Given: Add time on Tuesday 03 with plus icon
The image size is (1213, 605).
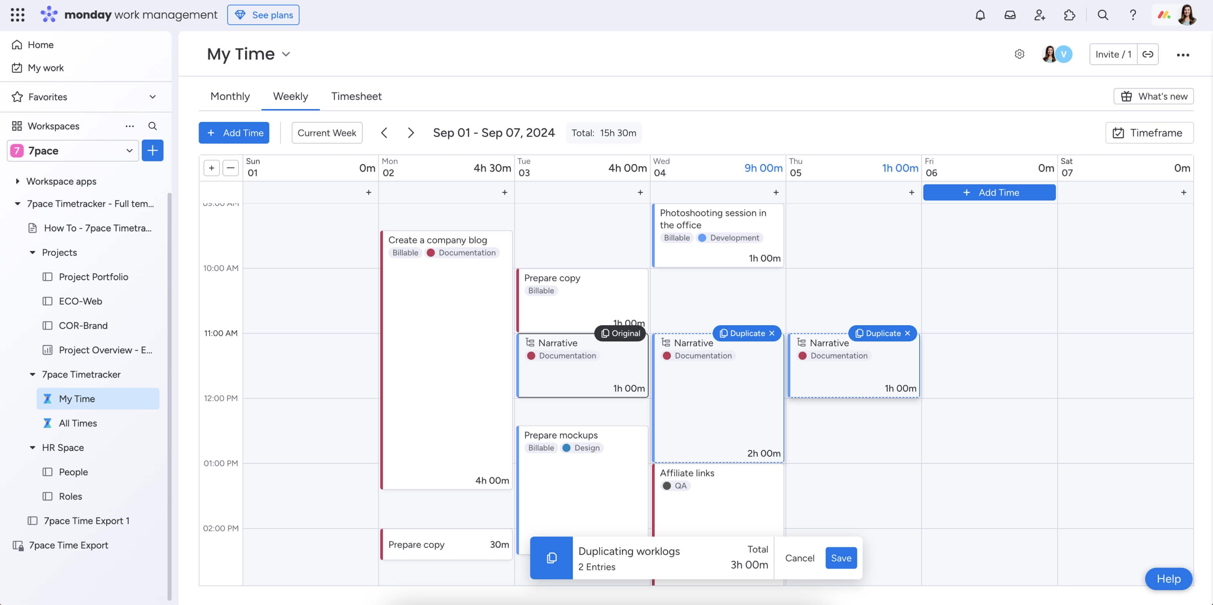Looking at the screenshot, I should pos(640,192).
